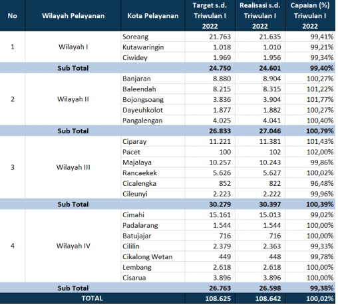This screenshot has height=305, width=338.
Task: Click Wilayah I Sub Total label
Action: [x=73, y=68]
